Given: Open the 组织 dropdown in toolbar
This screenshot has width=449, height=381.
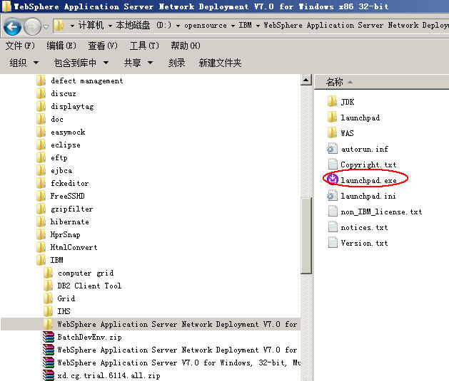Looking at the screenshot, I should 24,63.
